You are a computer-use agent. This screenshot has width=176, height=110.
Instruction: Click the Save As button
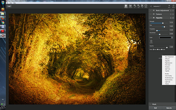[169, 108]
